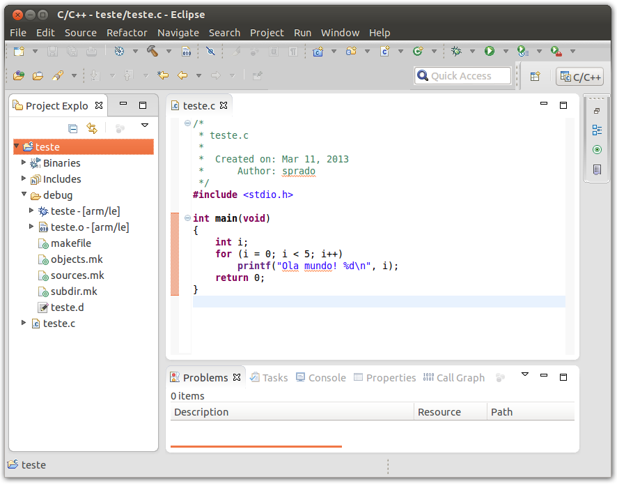Collapse the teste project tree node
This screenshot has width=617, height=486.
coord(17,146)
